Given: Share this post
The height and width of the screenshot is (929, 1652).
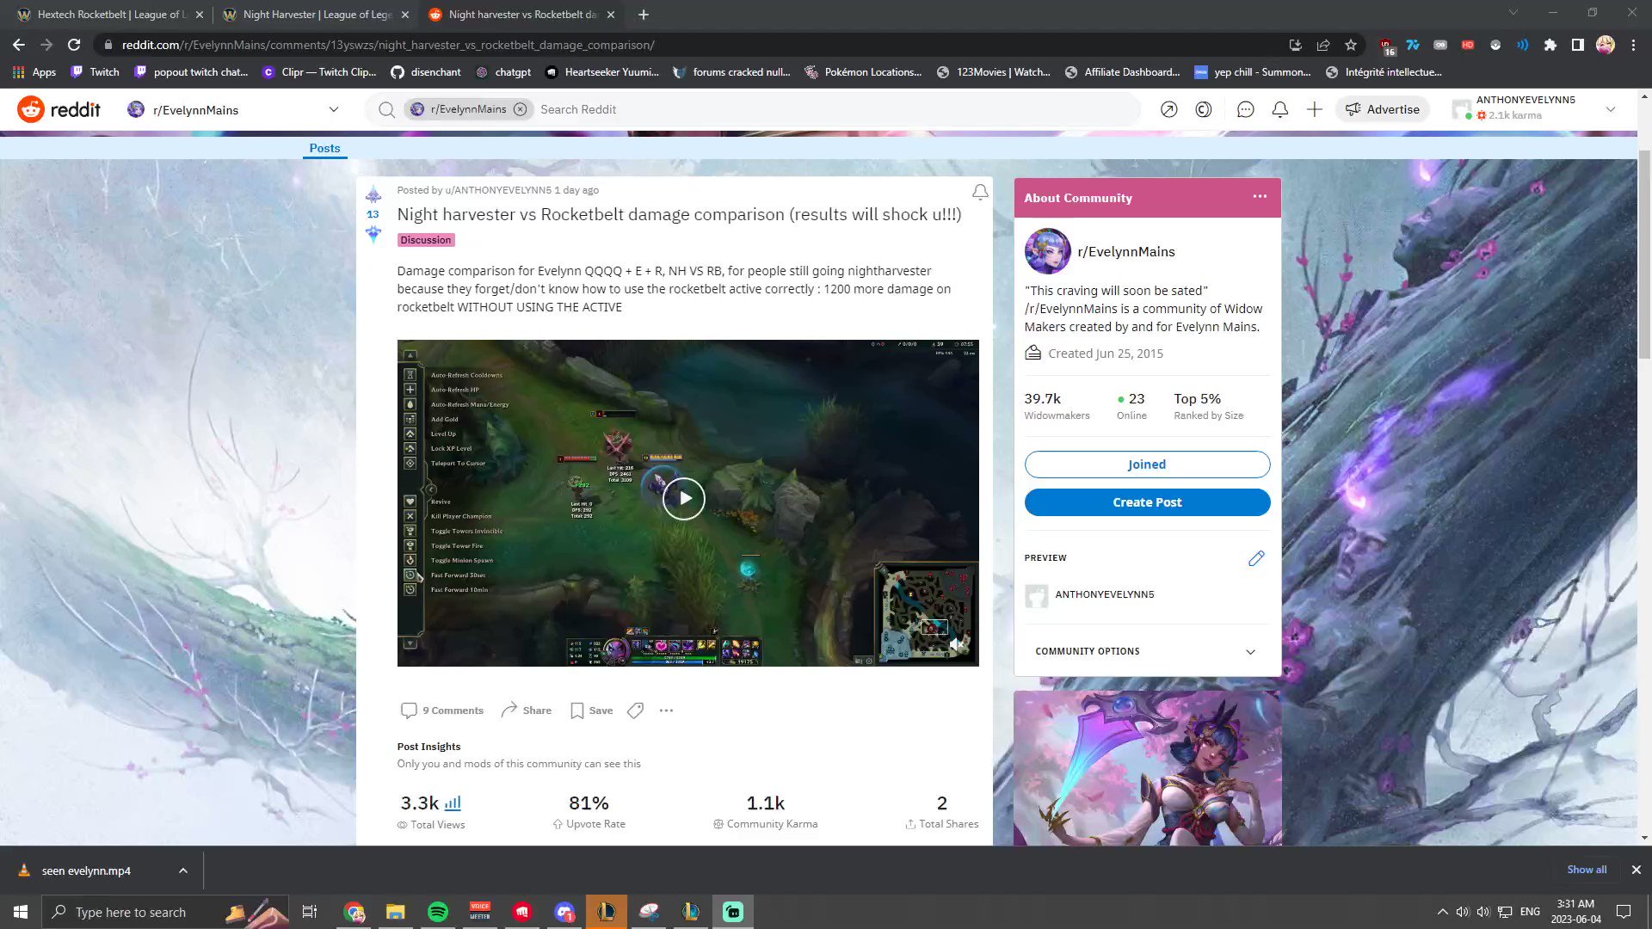Looking at the screenshot, I should point(527,711).
